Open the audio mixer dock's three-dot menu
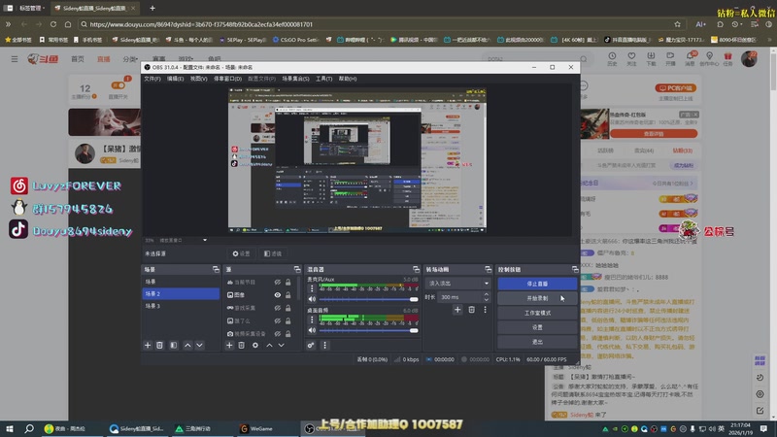Viewport: 777px width, 437px height. pyautogui.click(x=325, y=346)
